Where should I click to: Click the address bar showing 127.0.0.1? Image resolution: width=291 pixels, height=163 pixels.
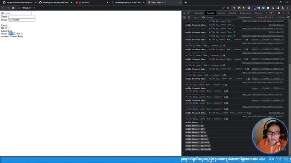pyautogui.click(x=119, y=8)
